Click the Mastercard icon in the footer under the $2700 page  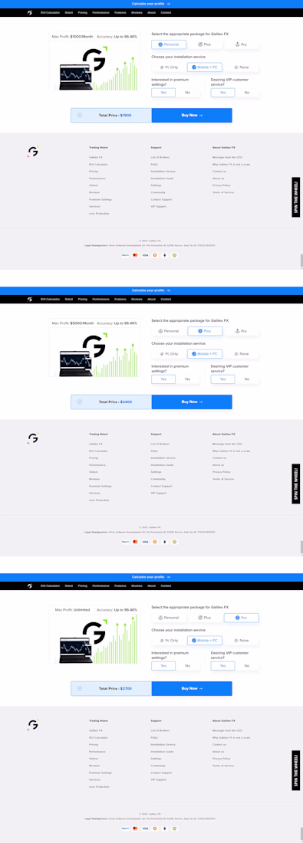135,828
